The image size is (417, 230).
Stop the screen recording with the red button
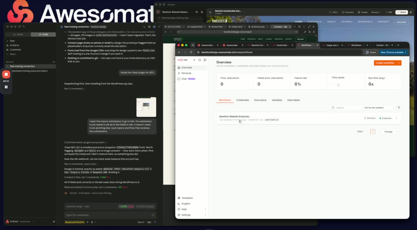(x=6, y=74)
